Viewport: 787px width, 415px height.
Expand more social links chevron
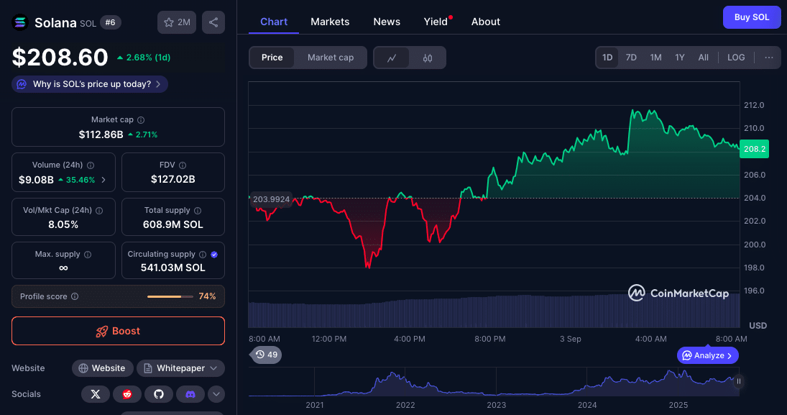tap(216, 394)
